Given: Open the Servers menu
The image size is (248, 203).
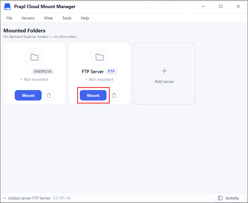Looking at the screenshot, I should coord(28,18).
